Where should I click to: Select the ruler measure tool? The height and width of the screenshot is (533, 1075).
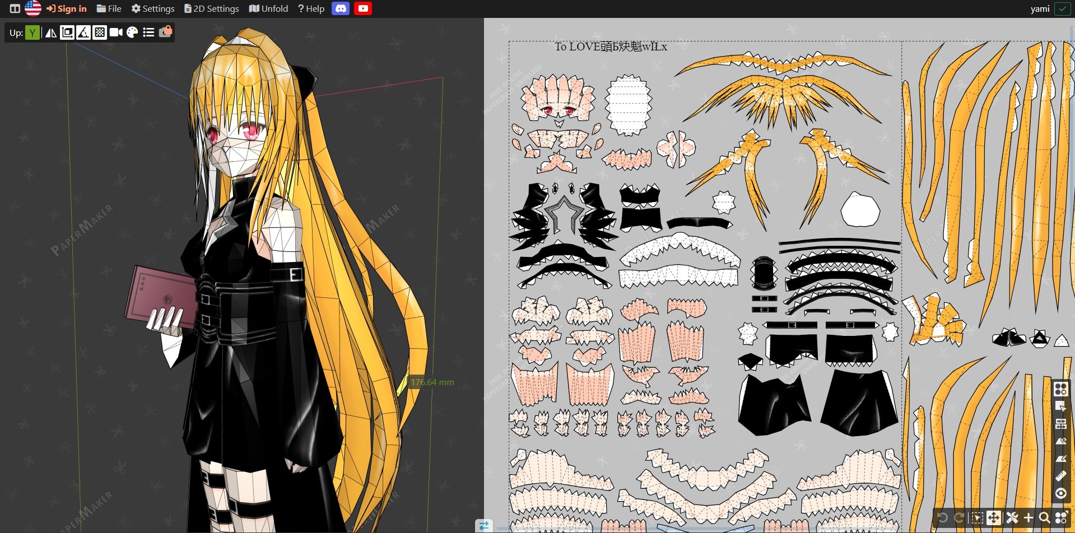(x=1060, y=476)
